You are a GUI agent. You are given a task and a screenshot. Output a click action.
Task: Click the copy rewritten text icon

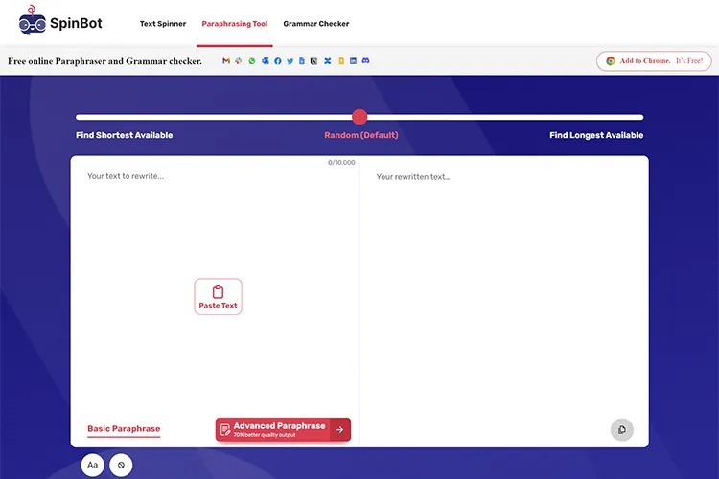tap(622, 429)
